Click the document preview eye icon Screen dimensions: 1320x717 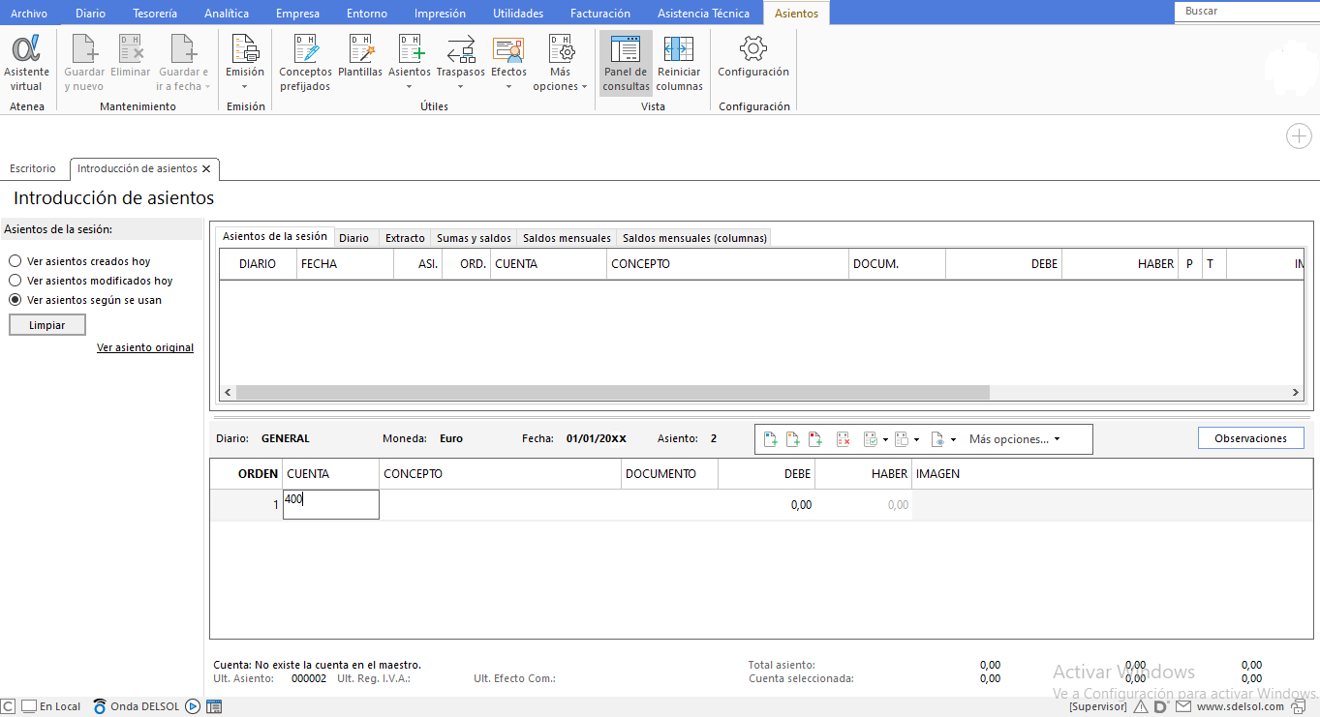(937, 439)
